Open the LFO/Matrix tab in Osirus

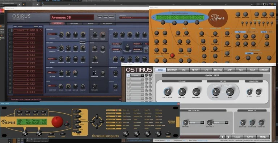[x=74, y=24]
